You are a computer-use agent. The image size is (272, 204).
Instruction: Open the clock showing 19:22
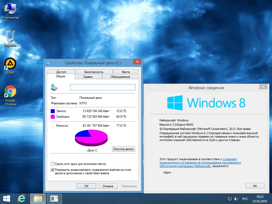point(260,197)
